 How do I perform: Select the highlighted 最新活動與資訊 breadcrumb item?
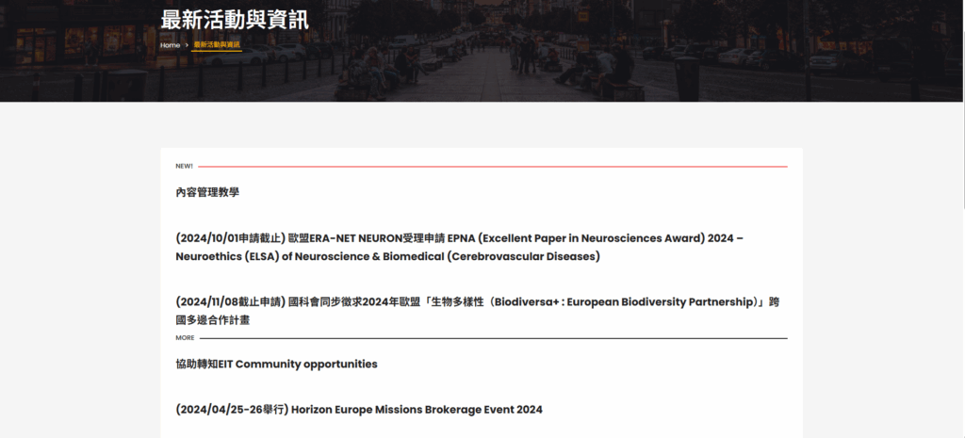tap(217, 45)
